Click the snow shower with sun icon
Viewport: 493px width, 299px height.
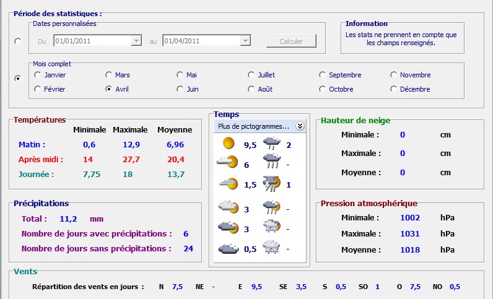pyautogui.click(x=272, y=227)
